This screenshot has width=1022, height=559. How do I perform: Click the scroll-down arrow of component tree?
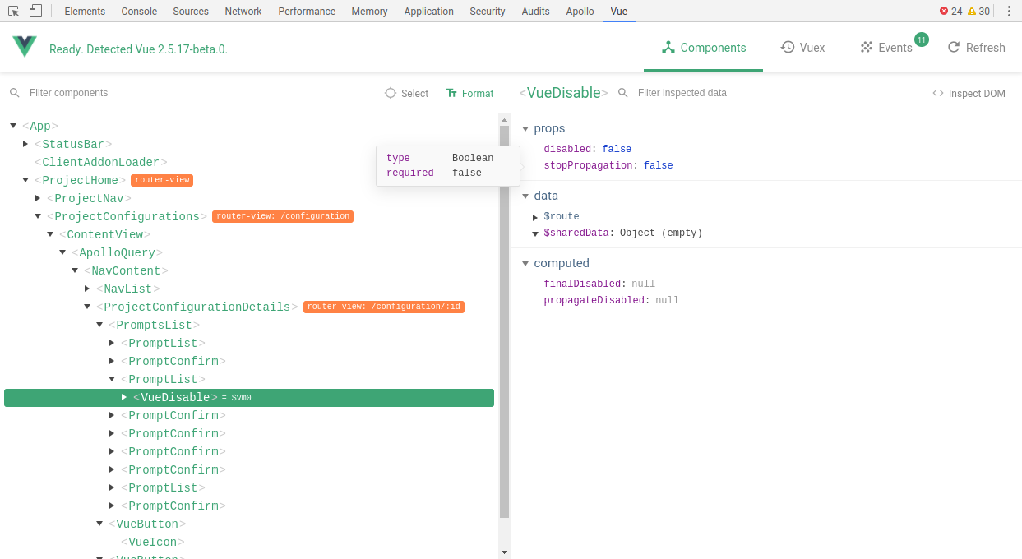[x=505, y=552]
